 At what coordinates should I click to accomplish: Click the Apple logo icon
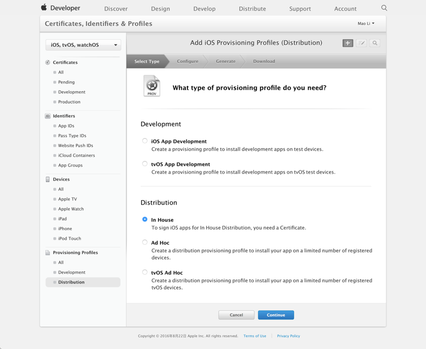[44, 7]
